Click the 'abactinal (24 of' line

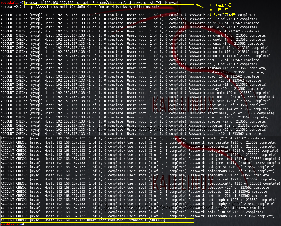135,109
